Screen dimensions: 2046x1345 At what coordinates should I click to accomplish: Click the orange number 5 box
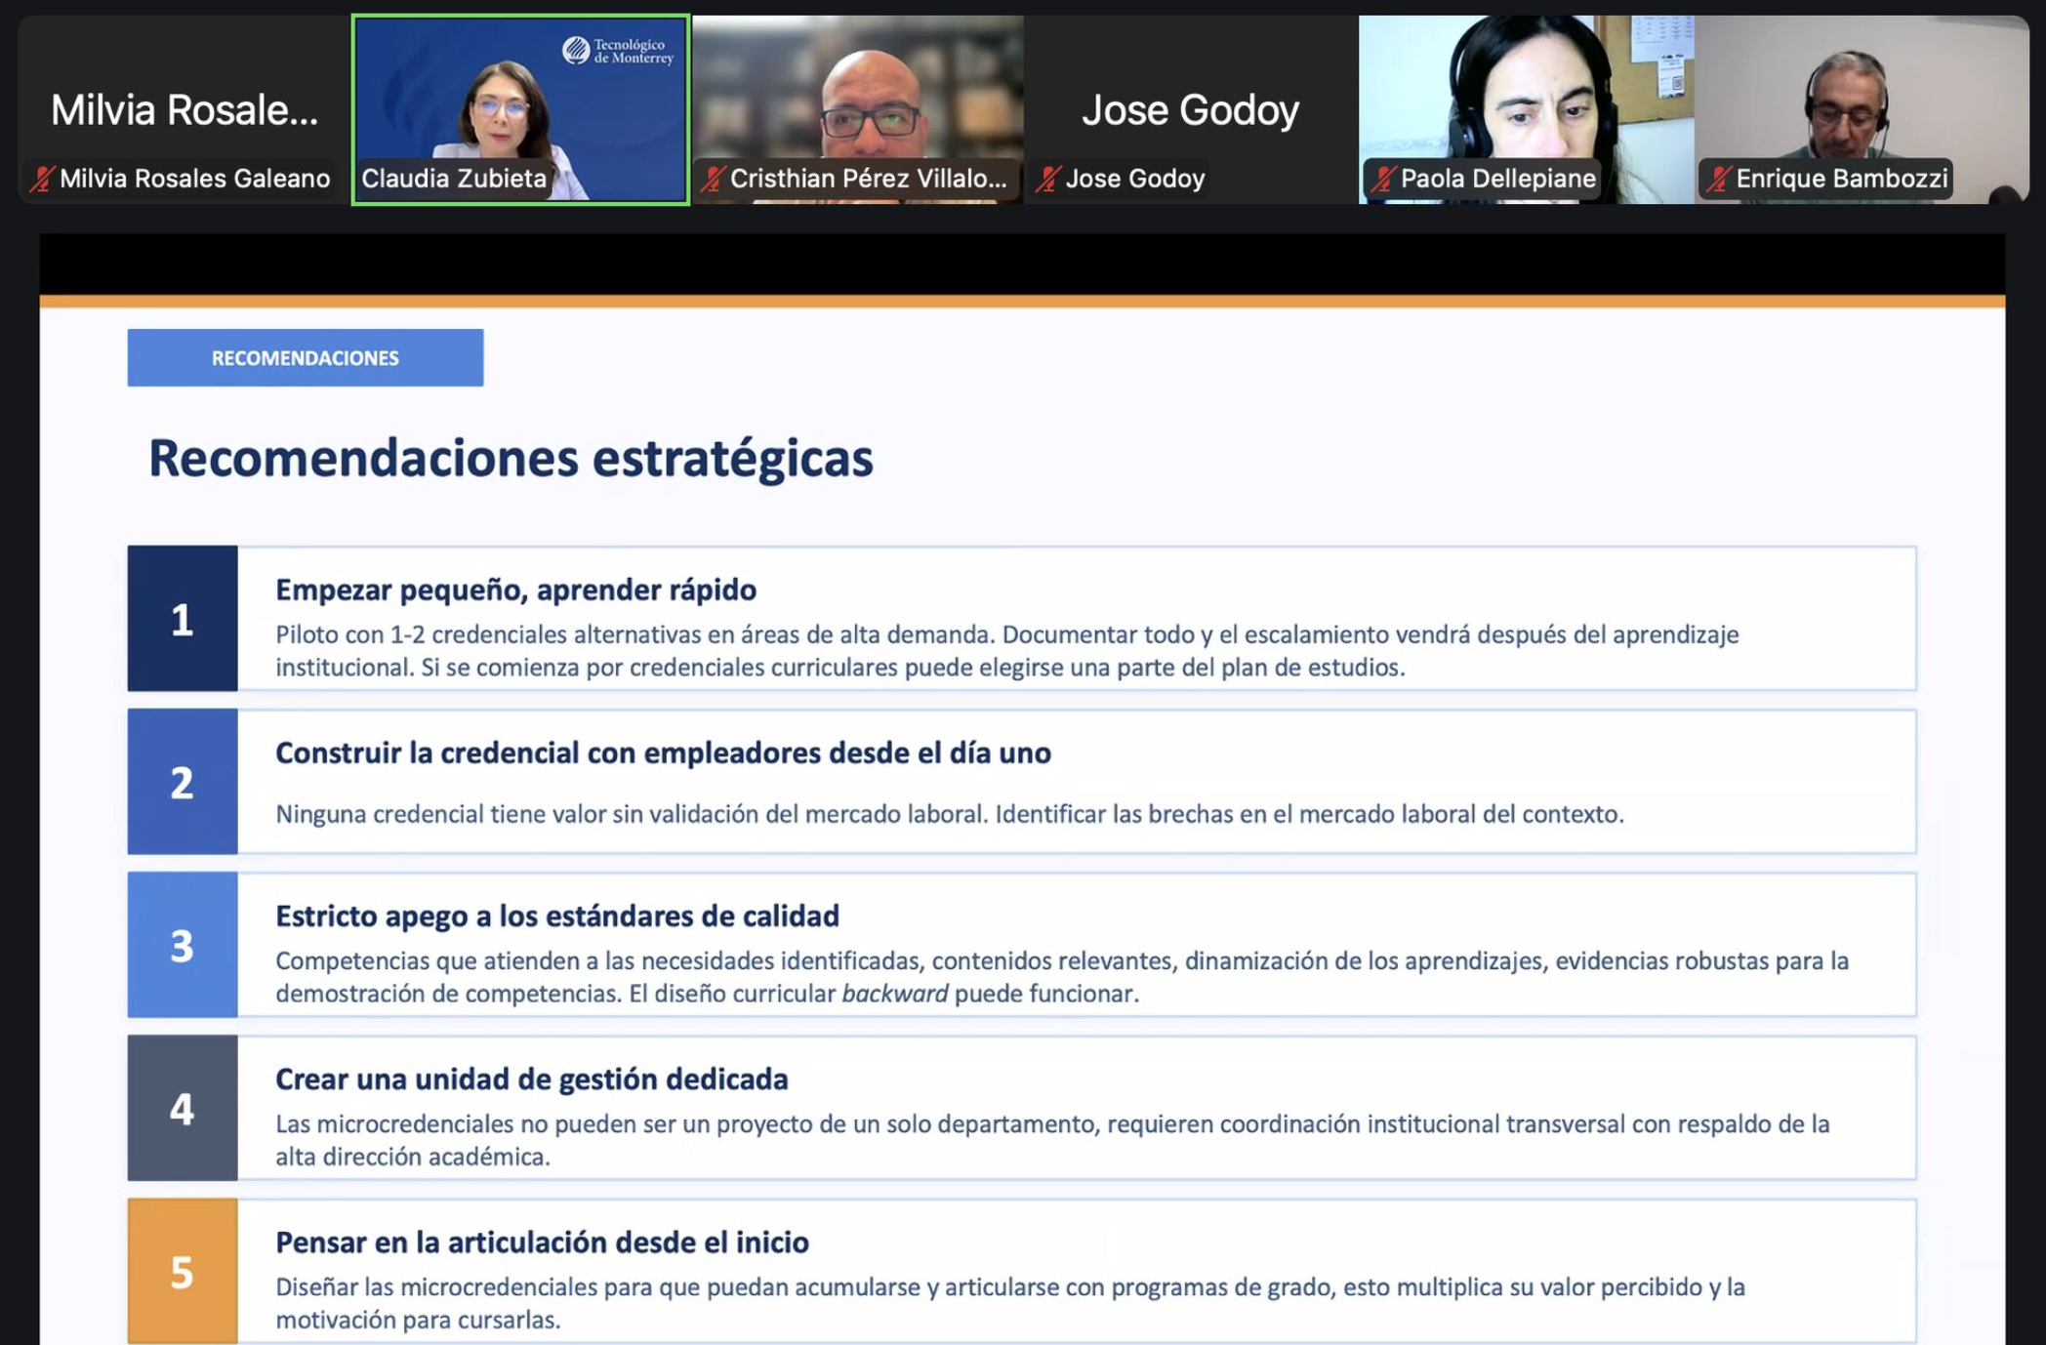click(182, 1271)
